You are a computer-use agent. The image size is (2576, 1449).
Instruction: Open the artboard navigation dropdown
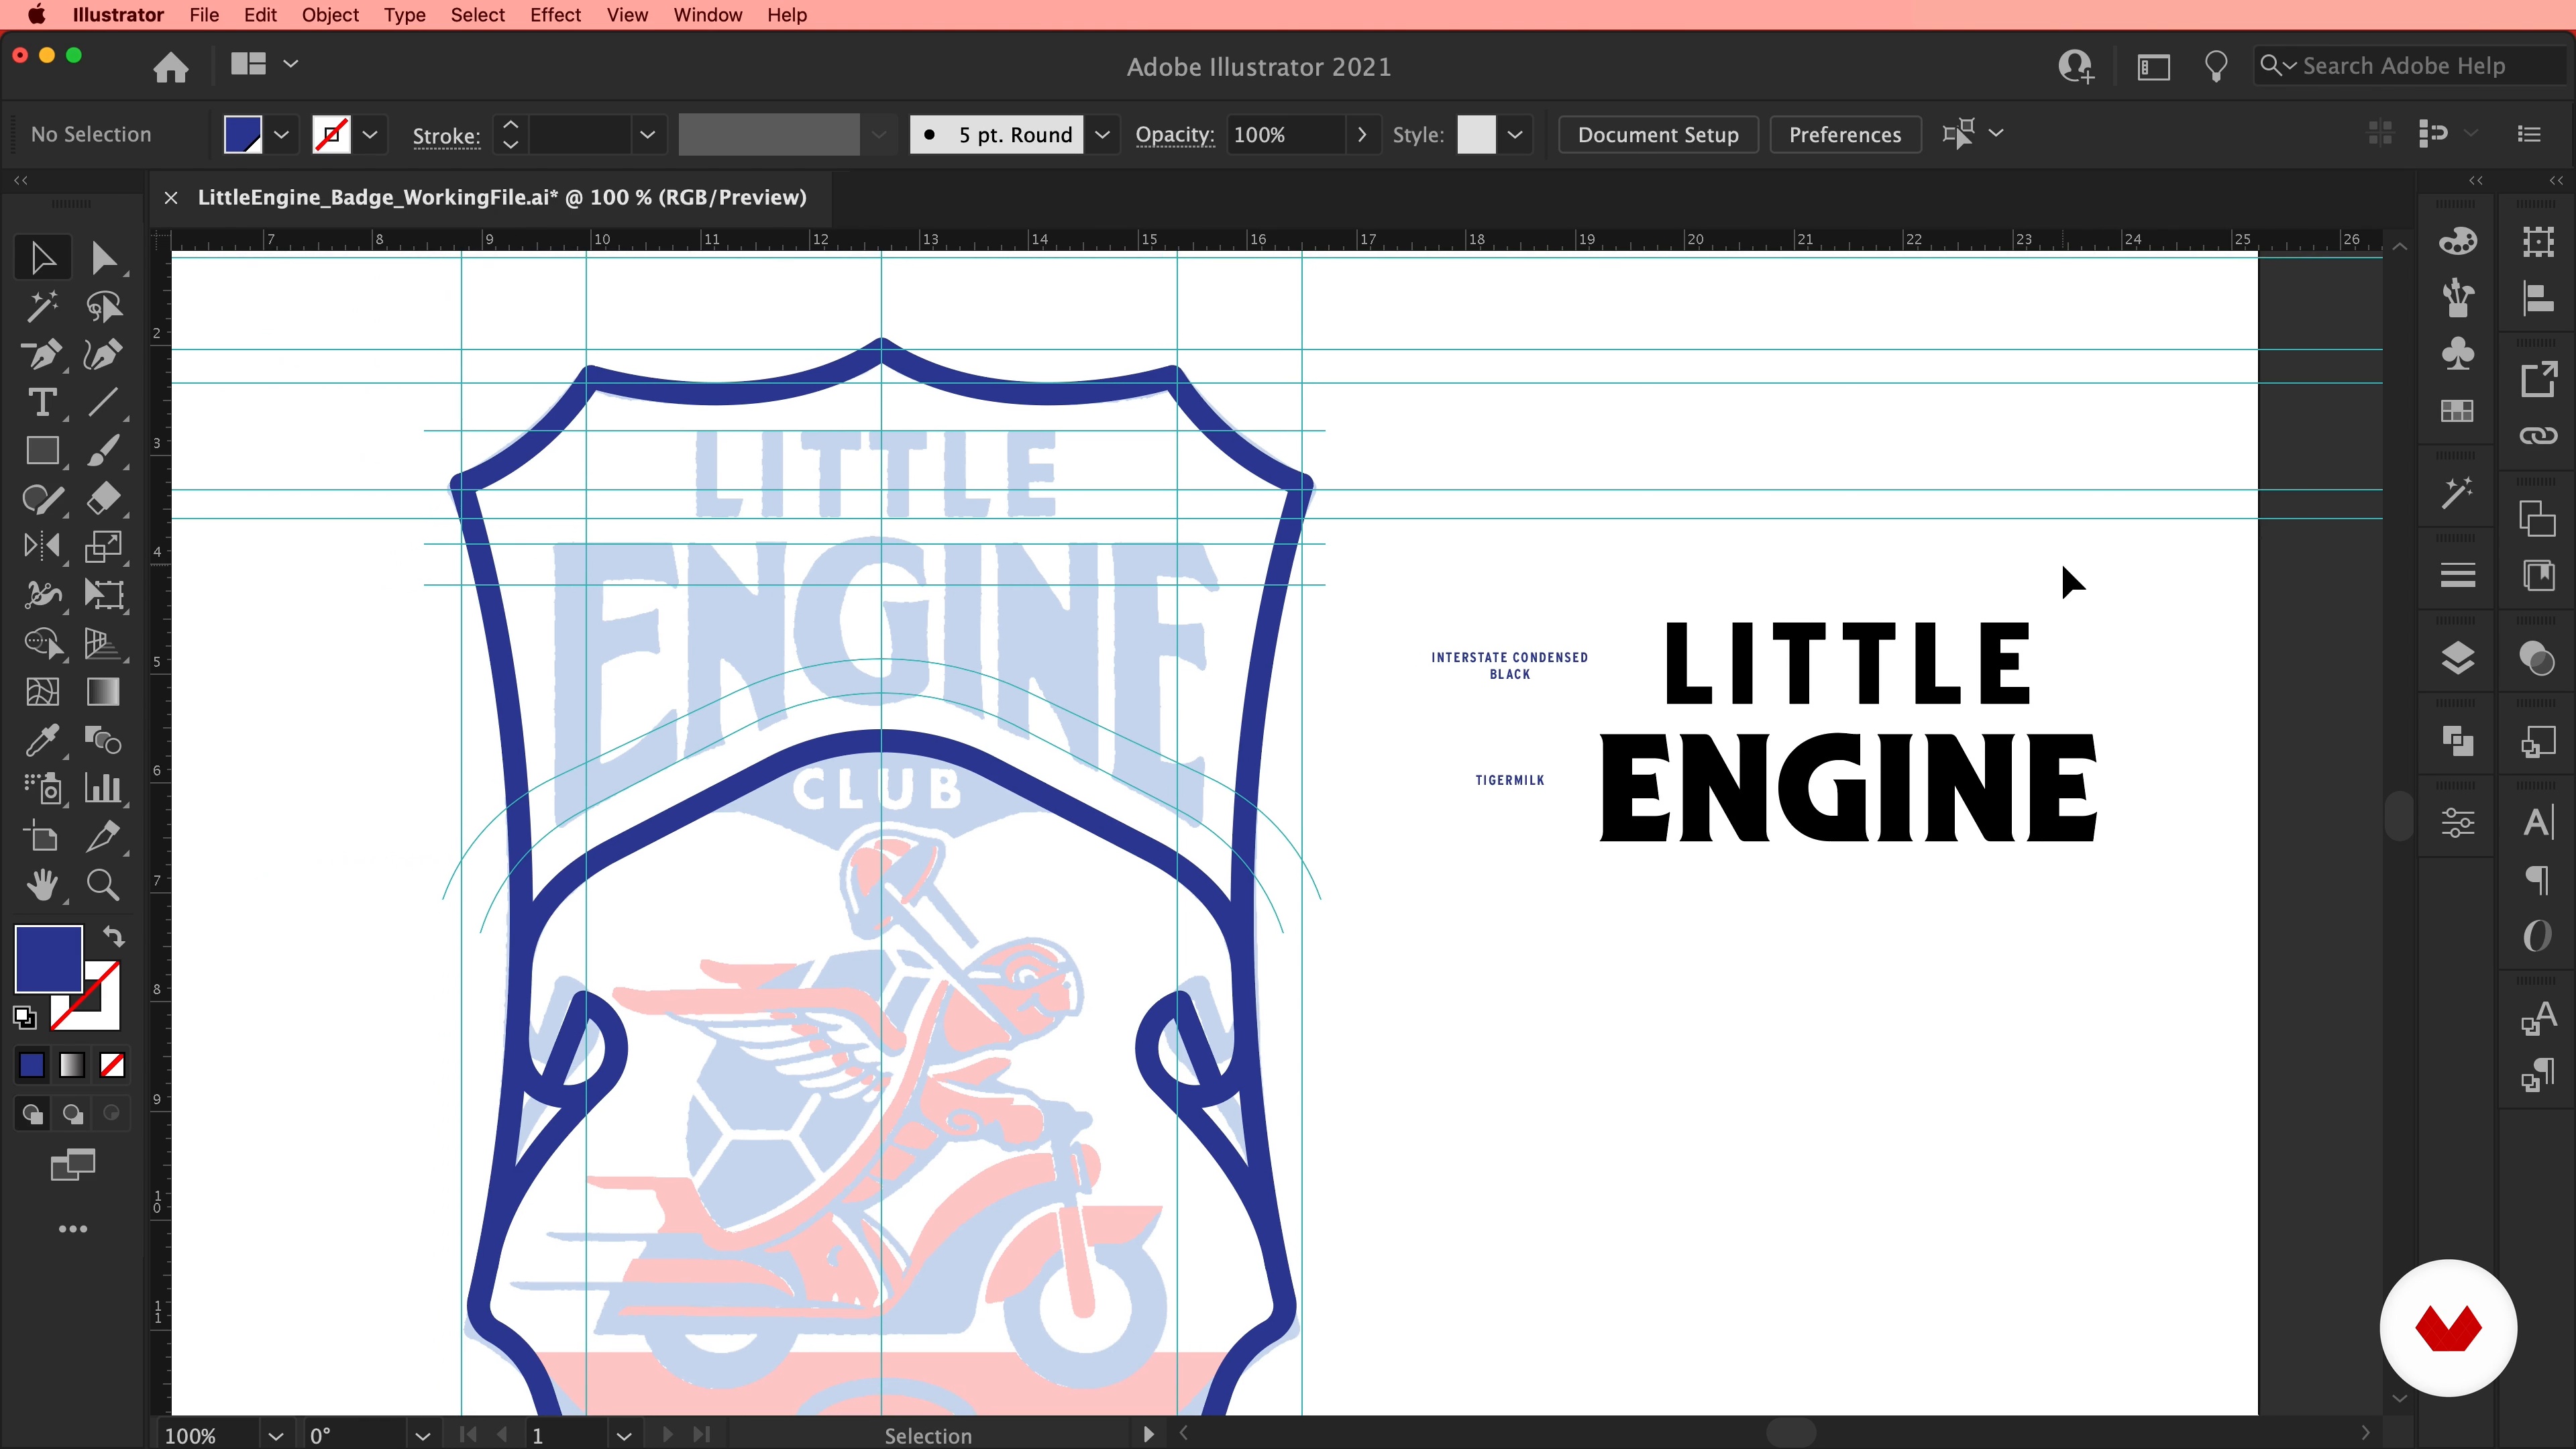624,1435
